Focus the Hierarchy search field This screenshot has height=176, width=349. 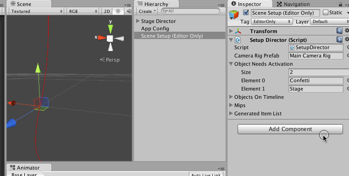(190, 11)
